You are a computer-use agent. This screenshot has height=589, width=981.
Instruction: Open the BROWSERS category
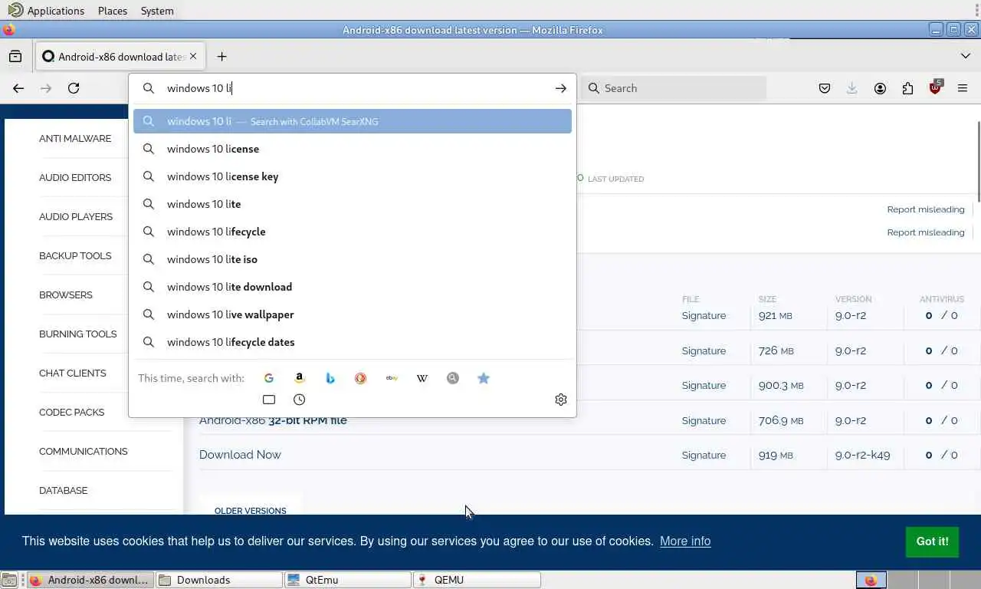pos(66,295)
